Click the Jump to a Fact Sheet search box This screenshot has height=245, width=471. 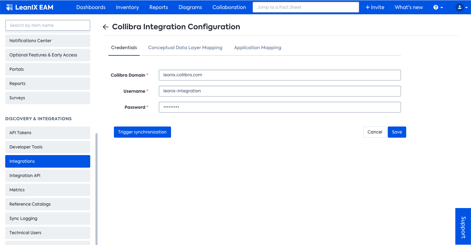point(306,7)
